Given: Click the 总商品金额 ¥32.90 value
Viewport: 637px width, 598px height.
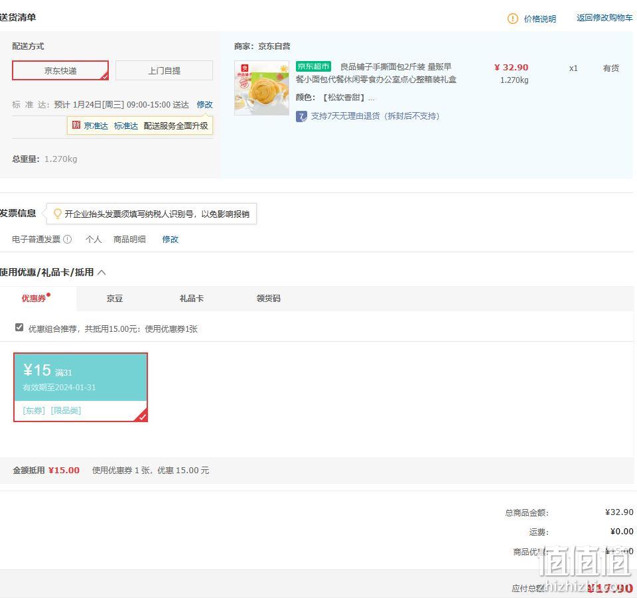Looking at the screenshot, I should (x=619, y=512).
